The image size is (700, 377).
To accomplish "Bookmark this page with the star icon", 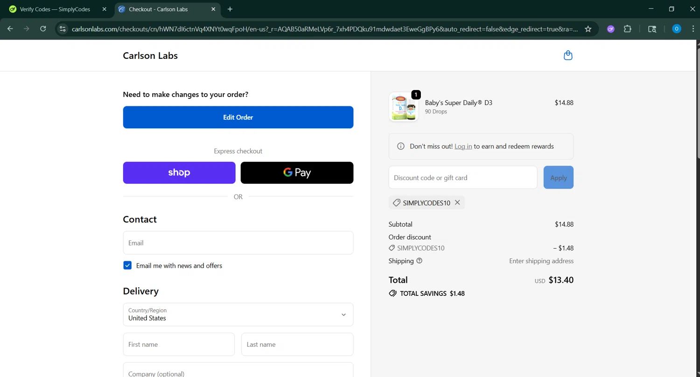I will [588, 29].
